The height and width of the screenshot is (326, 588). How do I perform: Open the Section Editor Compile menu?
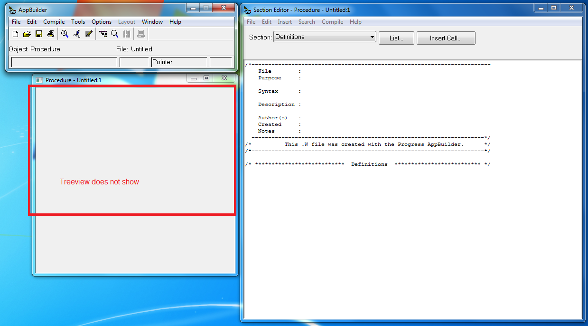[332, 22]
